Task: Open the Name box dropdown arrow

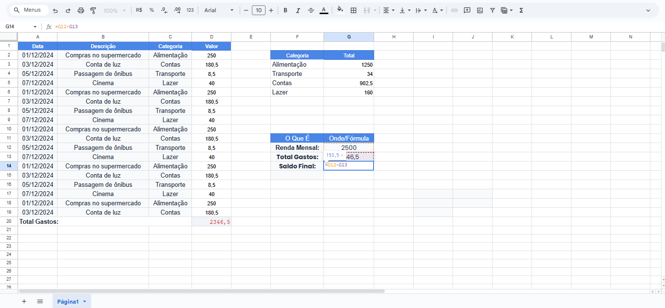Action: [35, 27]
